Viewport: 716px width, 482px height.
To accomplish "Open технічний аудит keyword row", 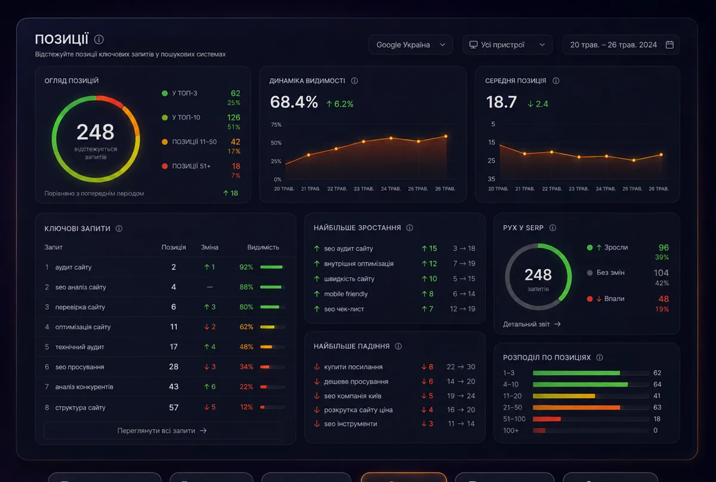I will coord(165,347).
